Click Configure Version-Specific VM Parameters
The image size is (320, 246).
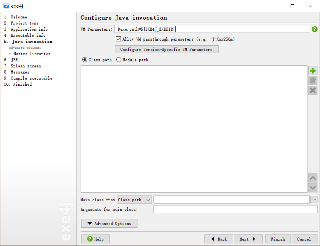point(167,49)
